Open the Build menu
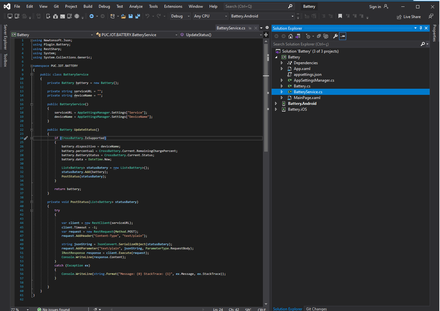This screenshot has height=311, width=440. click(x=88, y=6)
